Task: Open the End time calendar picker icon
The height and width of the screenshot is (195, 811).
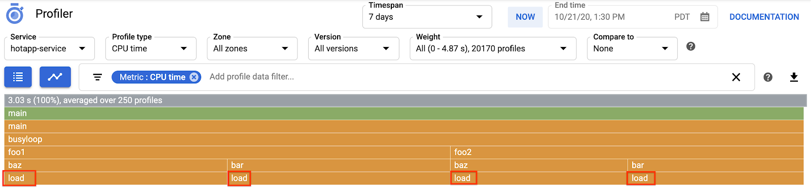Action: tap(705, 17)
